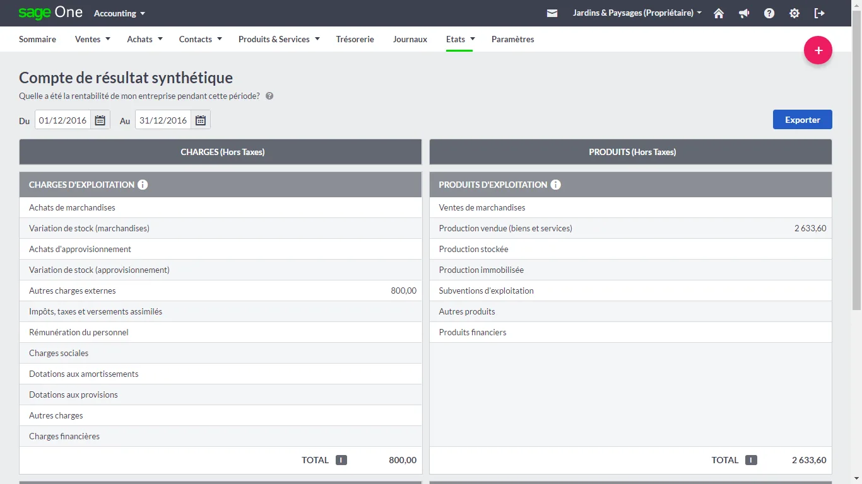The image size is (862, 484).
Task: Open Jardins & Paysages company dropdown
Action: 637,13
